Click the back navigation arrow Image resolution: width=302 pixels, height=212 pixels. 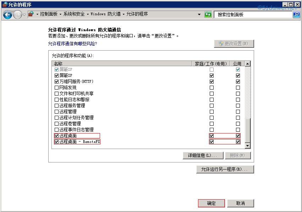pos(8,14)
